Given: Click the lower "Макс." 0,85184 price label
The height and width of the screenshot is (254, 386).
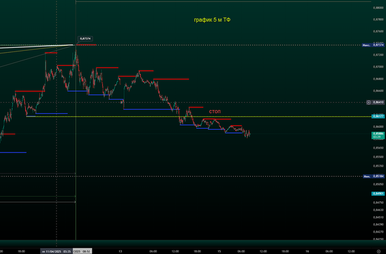Looking at the screenshot, I should pyautogui.click(x=374, y=176).
